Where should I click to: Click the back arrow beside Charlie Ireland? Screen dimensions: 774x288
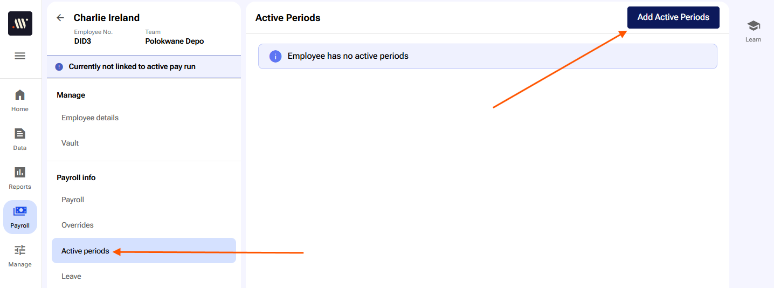(60, 18)
